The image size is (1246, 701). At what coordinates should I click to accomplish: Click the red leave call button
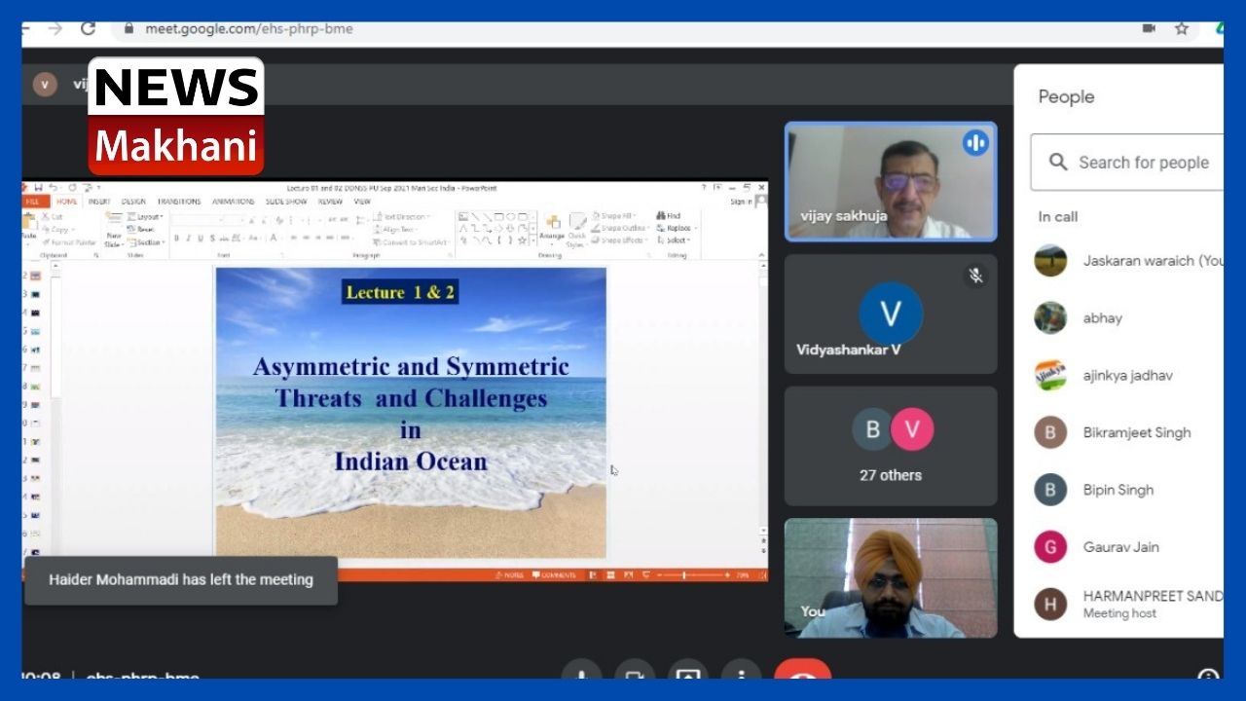[x=802, y=672]
